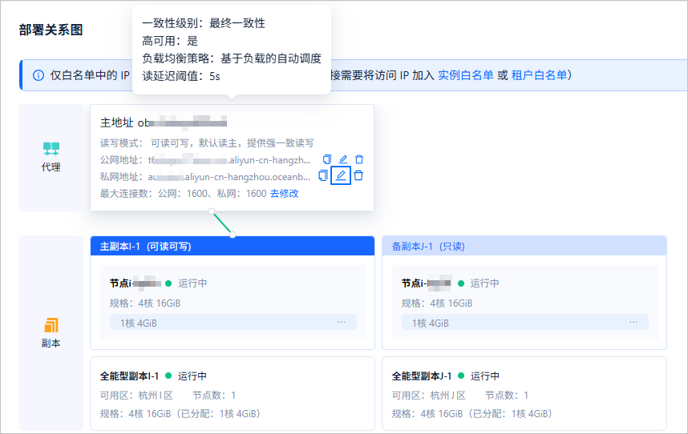Click 规格：4核 16GiB in 备副本J-1 node
The image size is (688, 434).
[x=436, y=303]
